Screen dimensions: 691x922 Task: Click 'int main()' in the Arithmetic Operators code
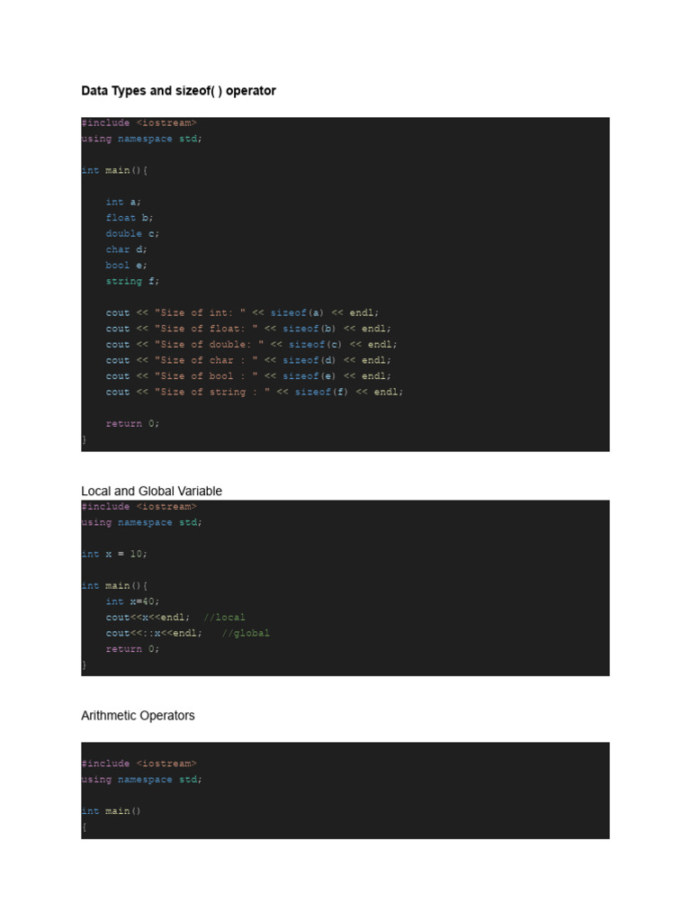click(x=112, y=811)
